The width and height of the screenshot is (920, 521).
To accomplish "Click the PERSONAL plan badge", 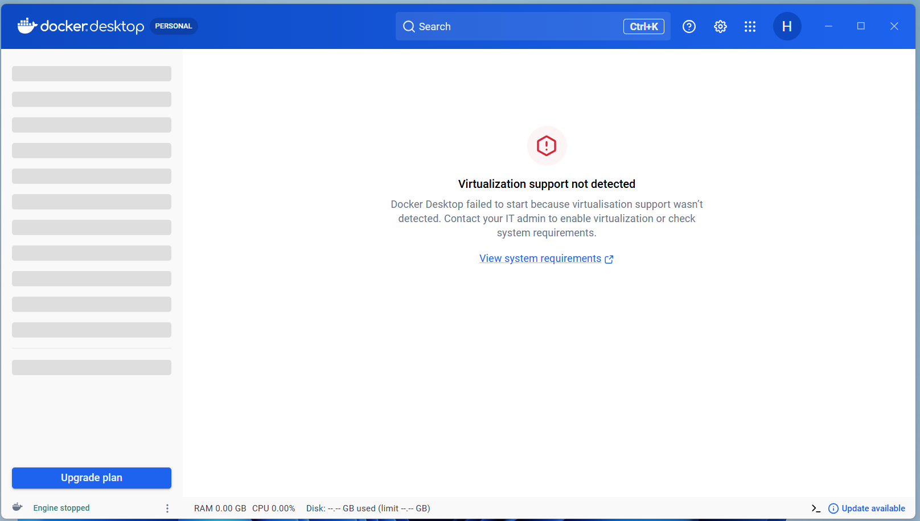I will (x=174, y=26).
